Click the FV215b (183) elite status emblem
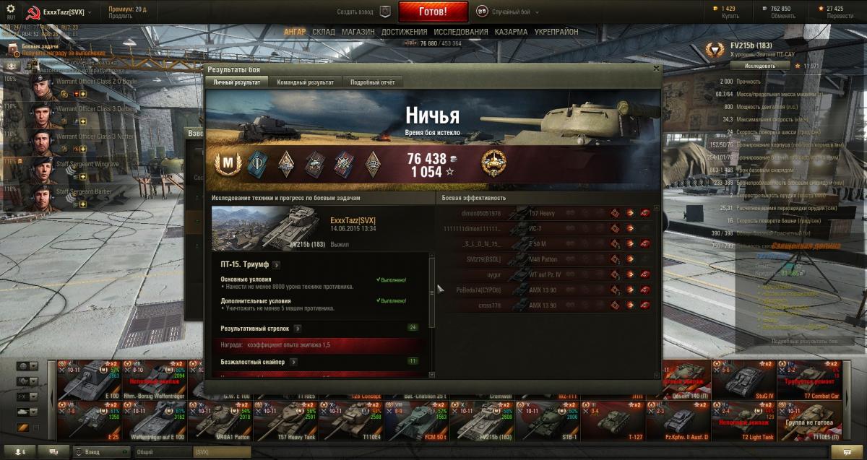Viewport: 867px width, 460px height. pos(714,50)
